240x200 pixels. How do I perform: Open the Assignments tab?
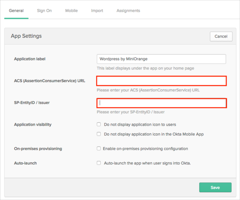[128, 11]
